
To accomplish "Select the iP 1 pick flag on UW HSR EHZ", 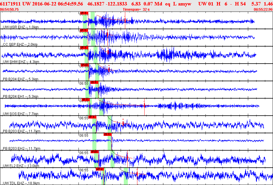I will (x=84, y=13).
